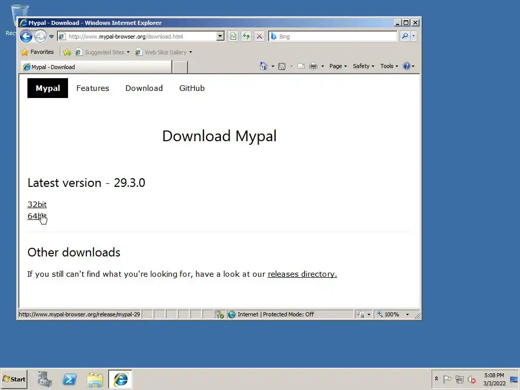
Task: Open the Tools menu
Action: point(389,66)
